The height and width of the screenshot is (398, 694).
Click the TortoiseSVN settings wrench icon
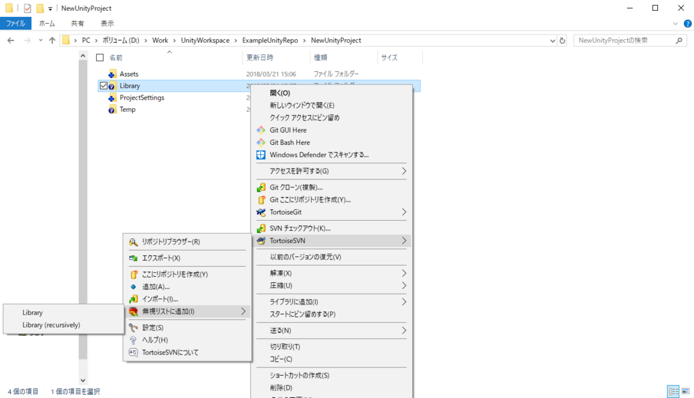point(134,328)
